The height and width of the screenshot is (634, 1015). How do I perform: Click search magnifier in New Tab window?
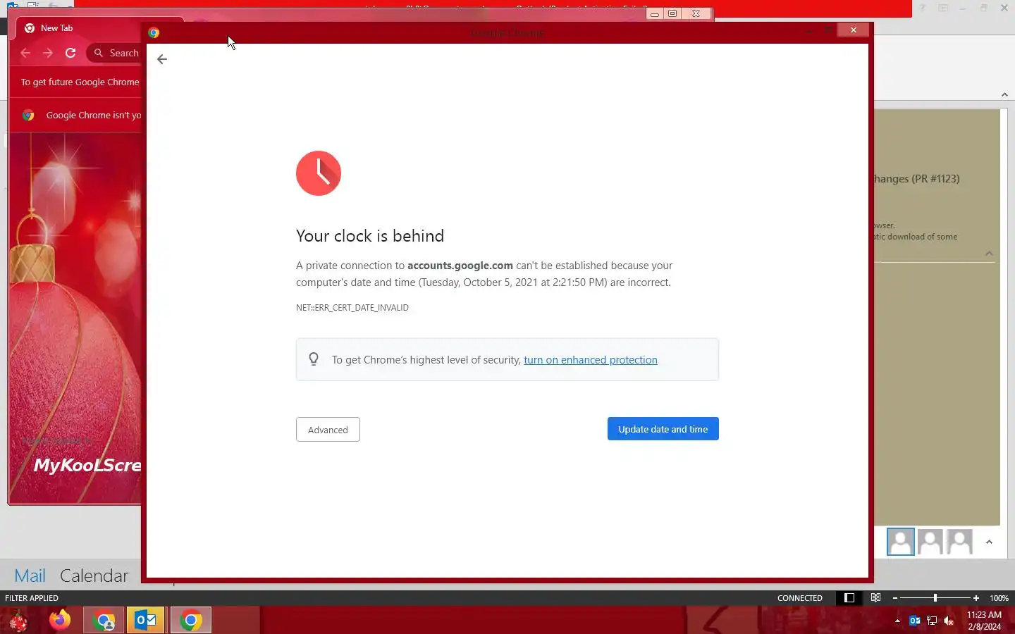(99, 53)
